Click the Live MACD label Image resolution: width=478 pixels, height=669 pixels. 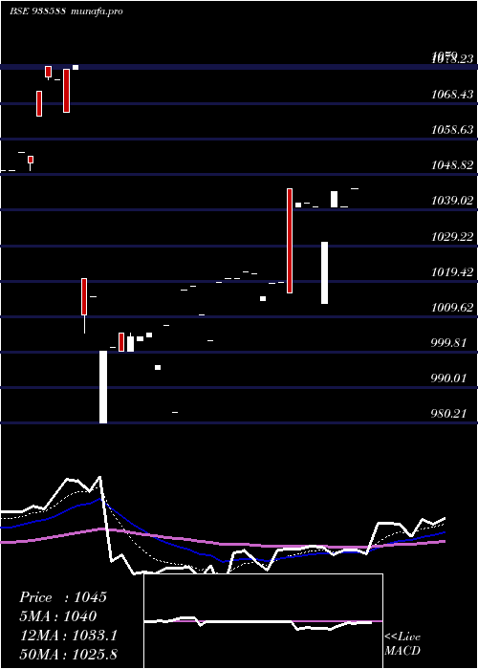[402, 643]
